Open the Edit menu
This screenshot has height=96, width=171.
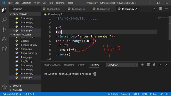click(x=17, y=3)
